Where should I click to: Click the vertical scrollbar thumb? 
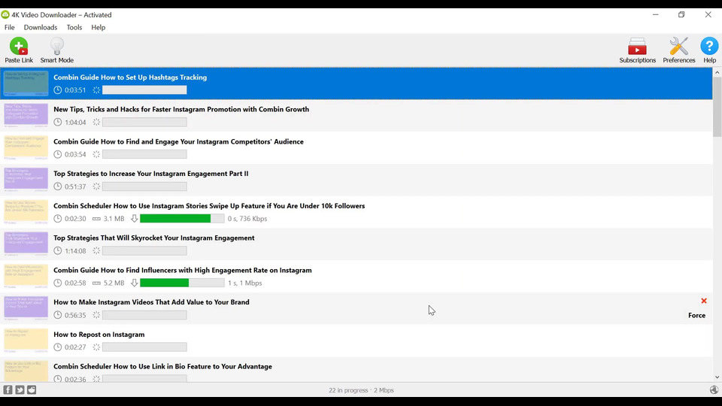click(717, 107)
